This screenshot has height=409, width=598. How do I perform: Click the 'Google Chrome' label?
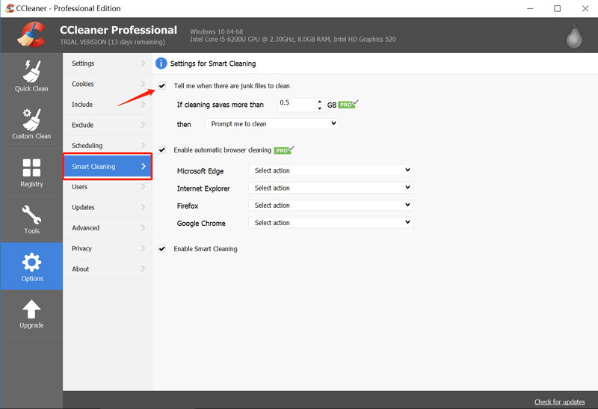coord(201,224)
